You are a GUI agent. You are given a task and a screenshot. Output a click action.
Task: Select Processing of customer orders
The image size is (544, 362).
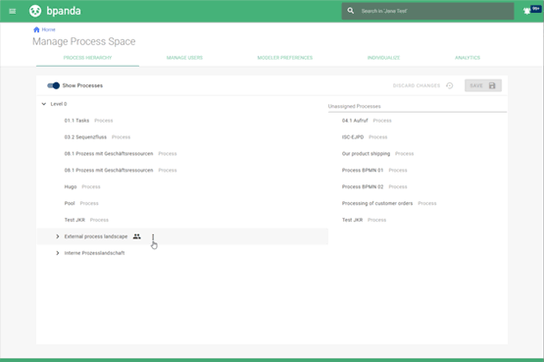tap(418, 203)
